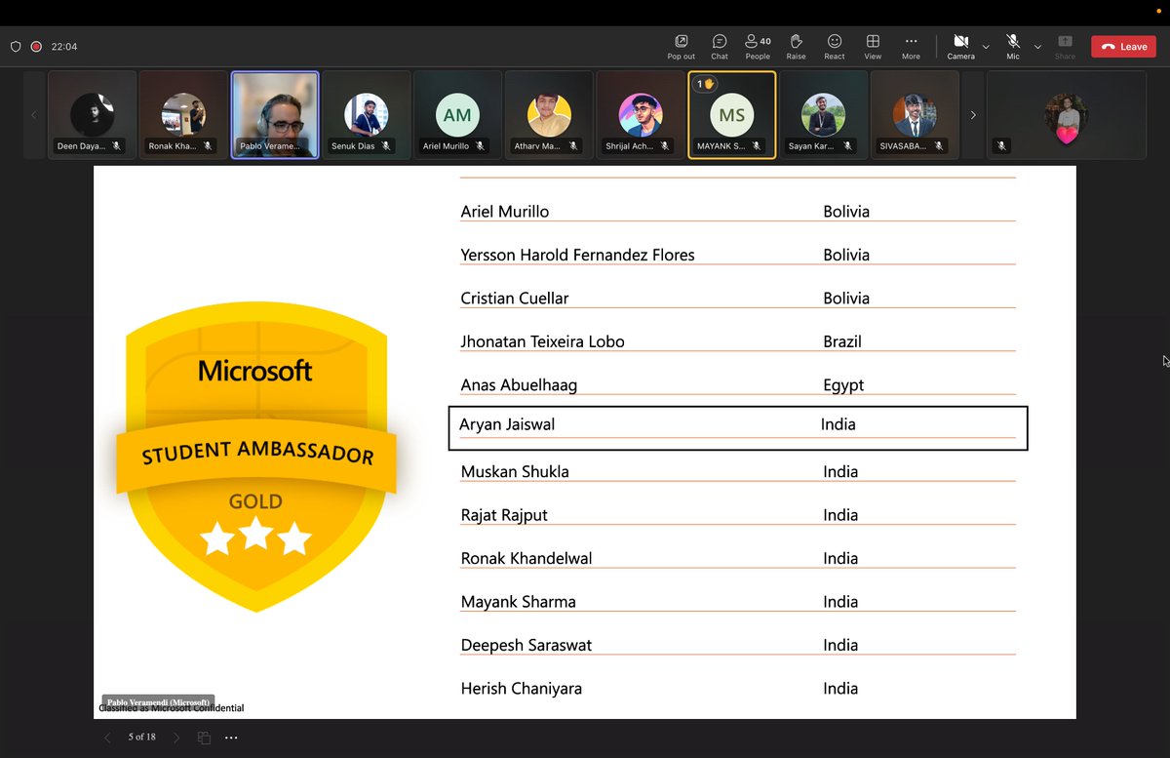Click the Deepesh Saraswat name
Viewport: 1170px width, 758px height.
pyautogui.click(x=526, y=645)
